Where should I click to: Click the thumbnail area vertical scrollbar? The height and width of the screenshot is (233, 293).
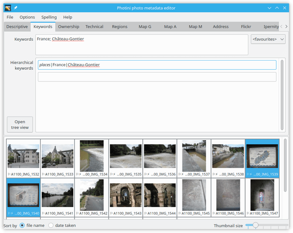285,165
